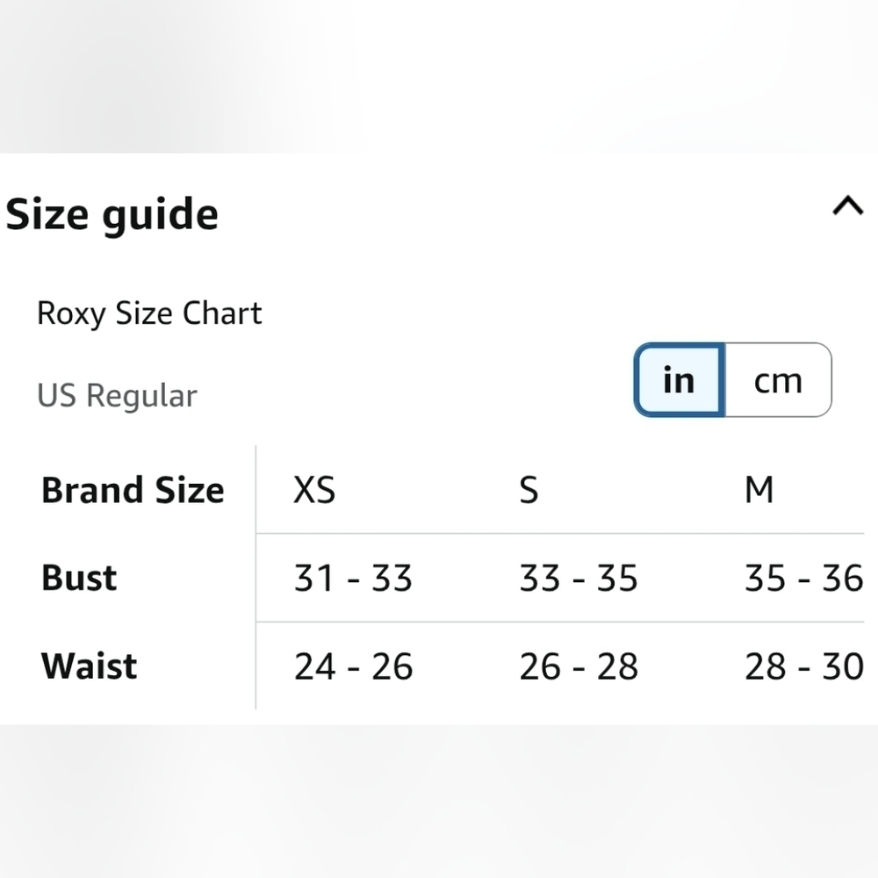This screenshot has width=878, height=878.
Task: Click the bust value 31 - 33
Action: (x=353, y=578)
